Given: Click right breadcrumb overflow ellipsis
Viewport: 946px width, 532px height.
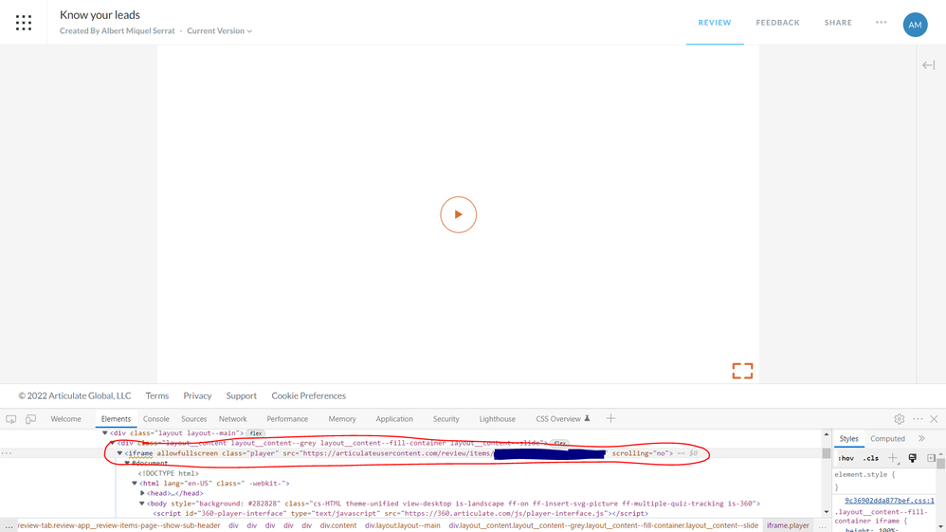Looking at the screenshot, I should tap(823, 526).
